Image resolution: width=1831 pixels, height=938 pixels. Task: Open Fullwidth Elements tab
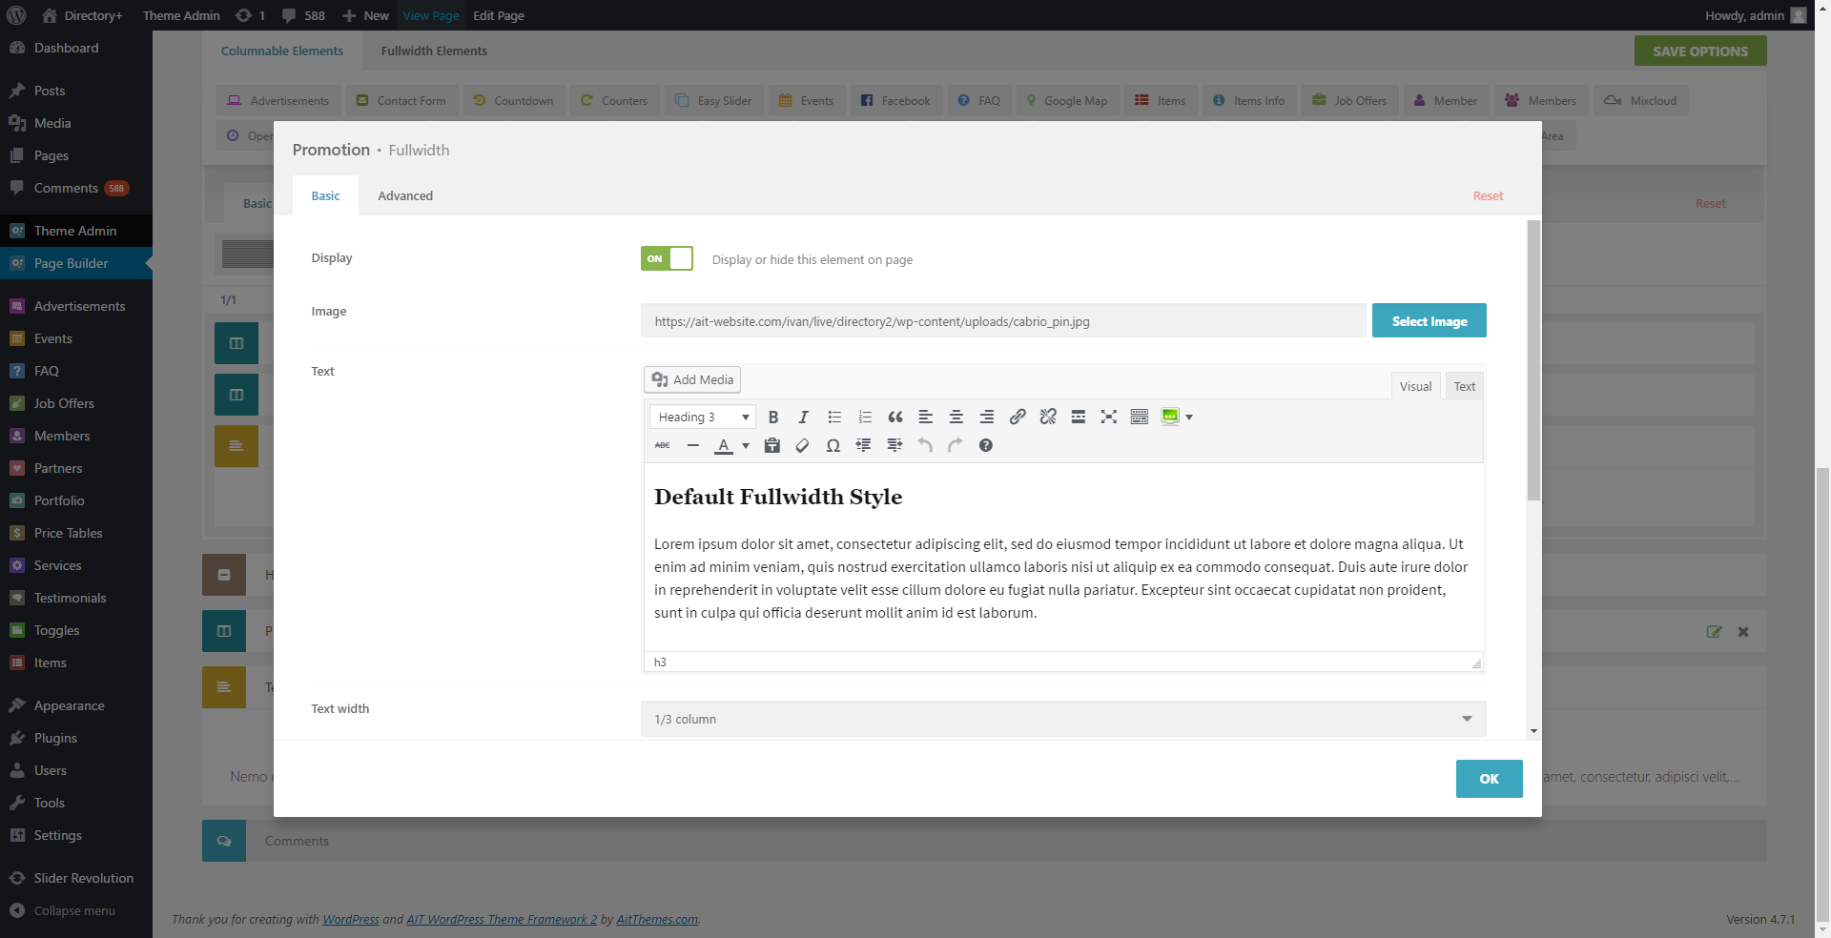tap(434, 51)
